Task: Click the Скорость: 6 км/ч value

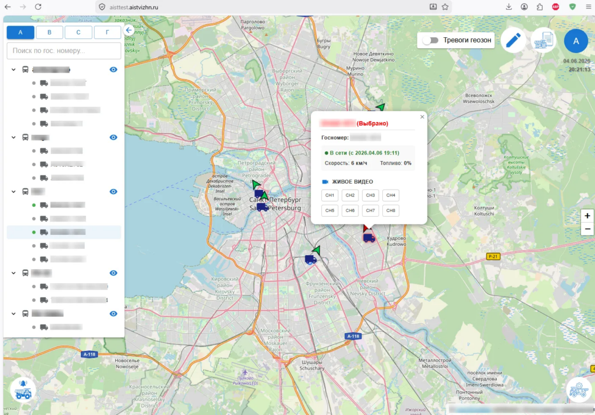Action: (346, 163)
